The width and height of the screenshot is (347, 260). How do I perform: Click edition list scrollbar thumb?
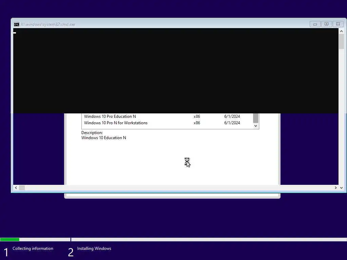(x=256, y=118)
